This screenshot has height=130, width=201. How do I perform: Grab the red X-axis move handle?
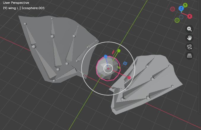click(129, 78)
